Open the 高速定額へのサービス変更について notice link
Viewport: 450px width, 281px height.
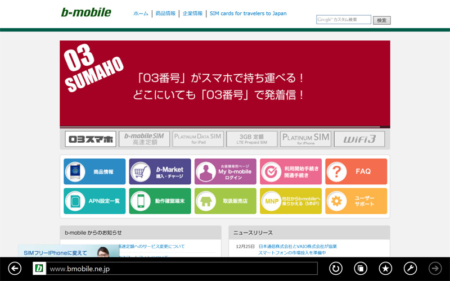coord(152,246)
